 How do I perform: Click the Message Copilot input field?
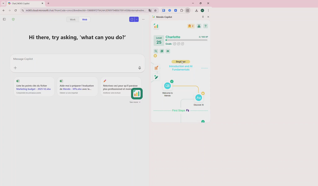(x=75, y=59)
